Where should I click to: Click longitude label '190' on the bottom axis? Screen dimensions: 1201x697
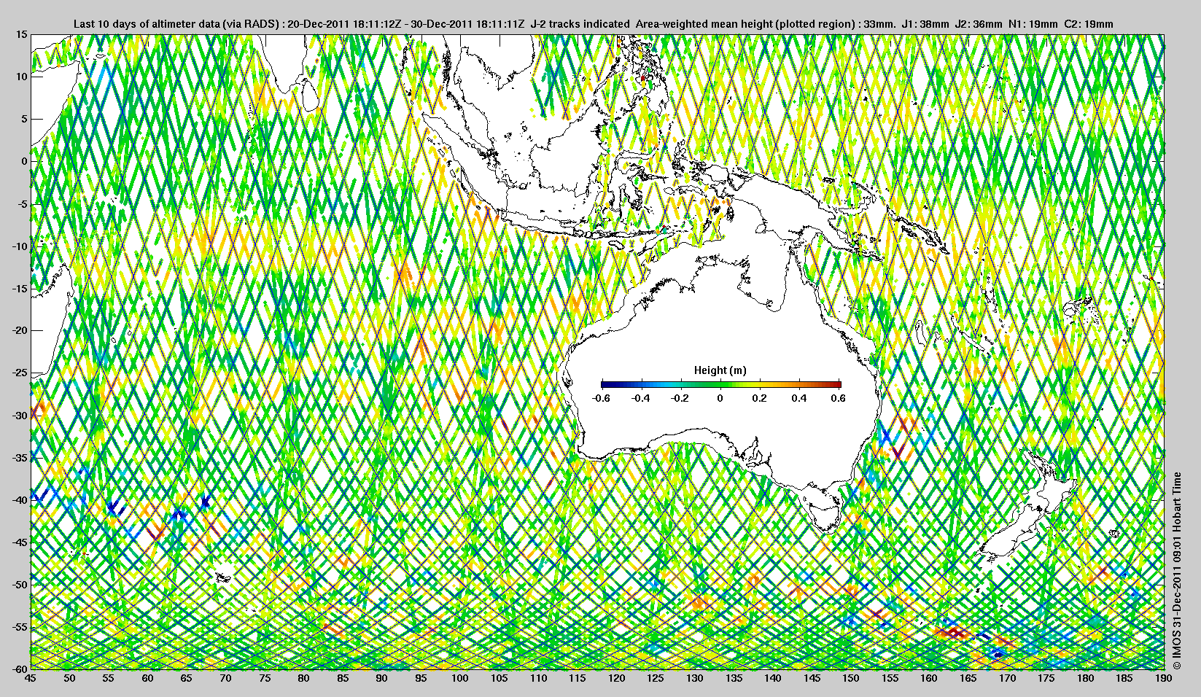coord(1163,678)
